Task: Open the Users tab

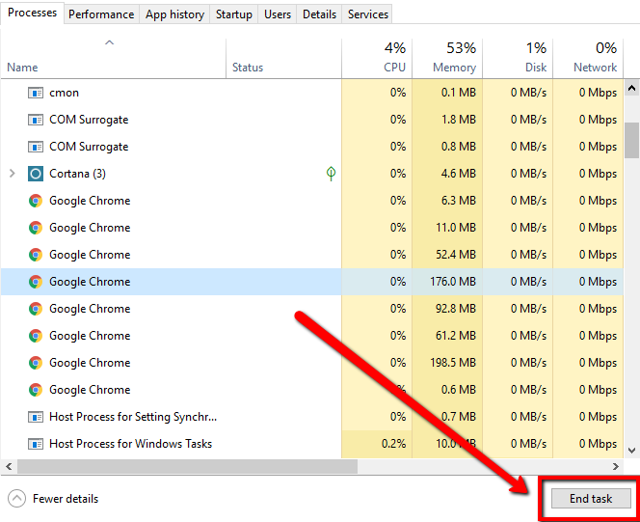Action: (278, 14)
